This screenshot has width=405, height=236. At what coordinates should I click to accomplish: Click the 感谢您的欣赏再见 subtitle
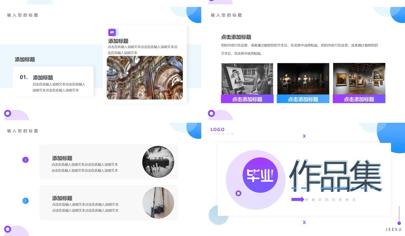[x=330, y=200]
